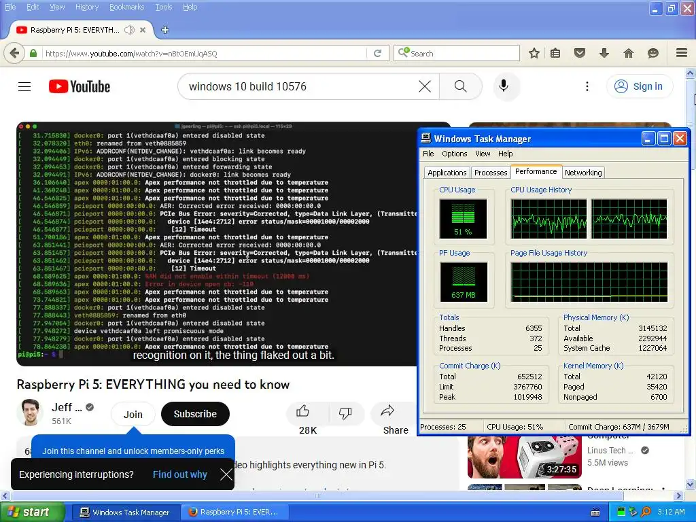Join Jeff's channel membership
Viewport: 696px width, 522px height.
tap(133, 414)
